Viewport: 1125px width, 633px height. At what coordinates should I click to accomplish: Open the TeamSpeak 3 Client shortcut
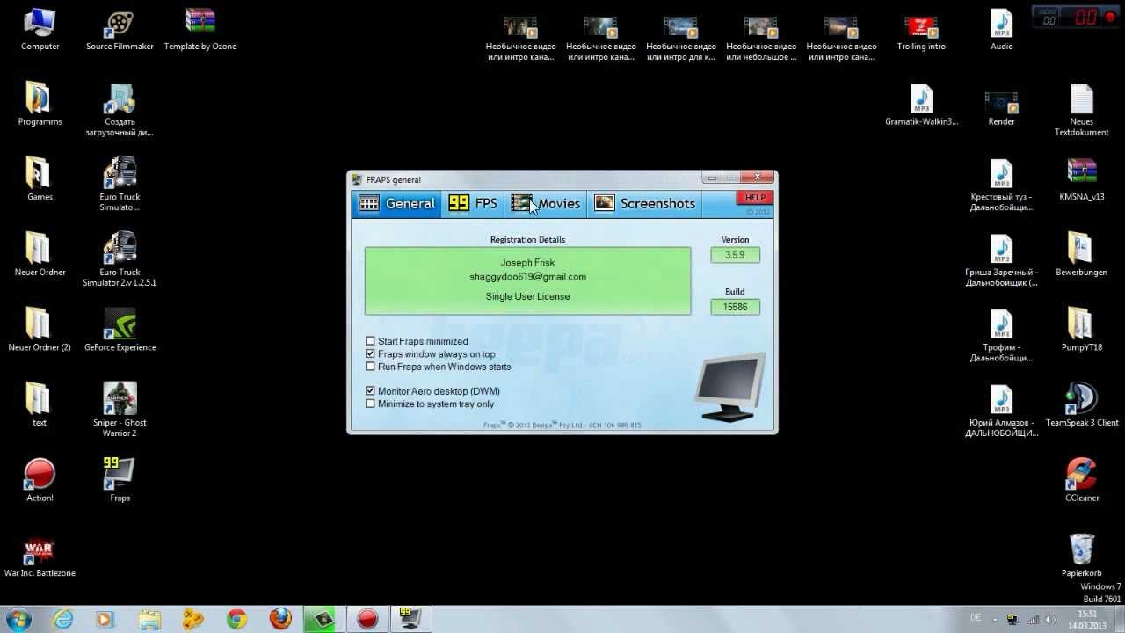pos(1081,405)
